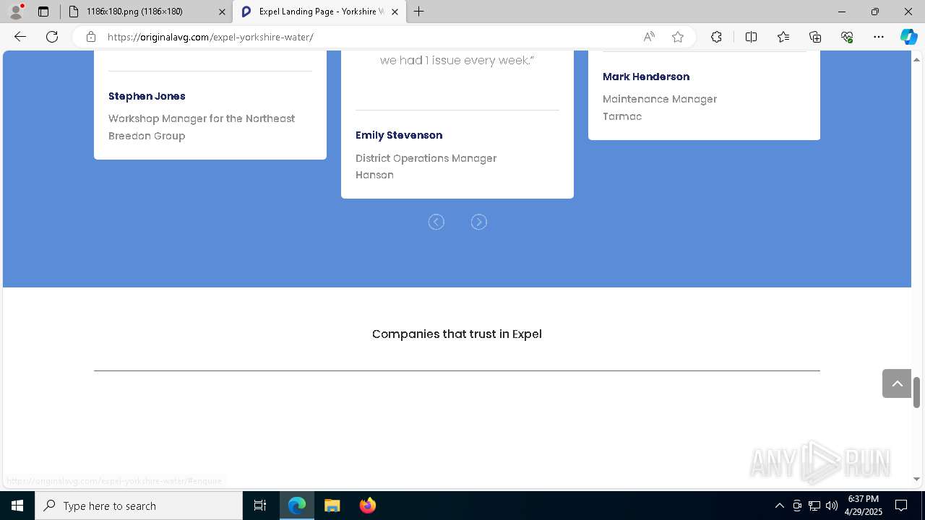Open the notification center icon

tap(901, 506)
